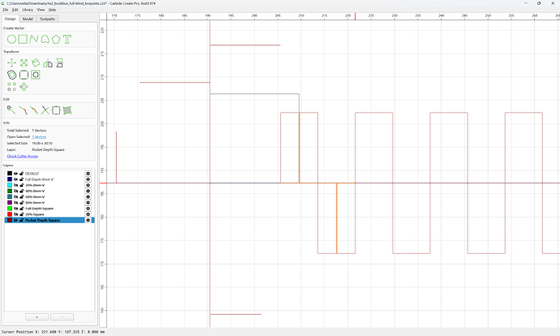Open settings gear for Full Depth 6mm V layer
Image resolution: width=560 pixels, height=336 pixels.
[88, 179]
